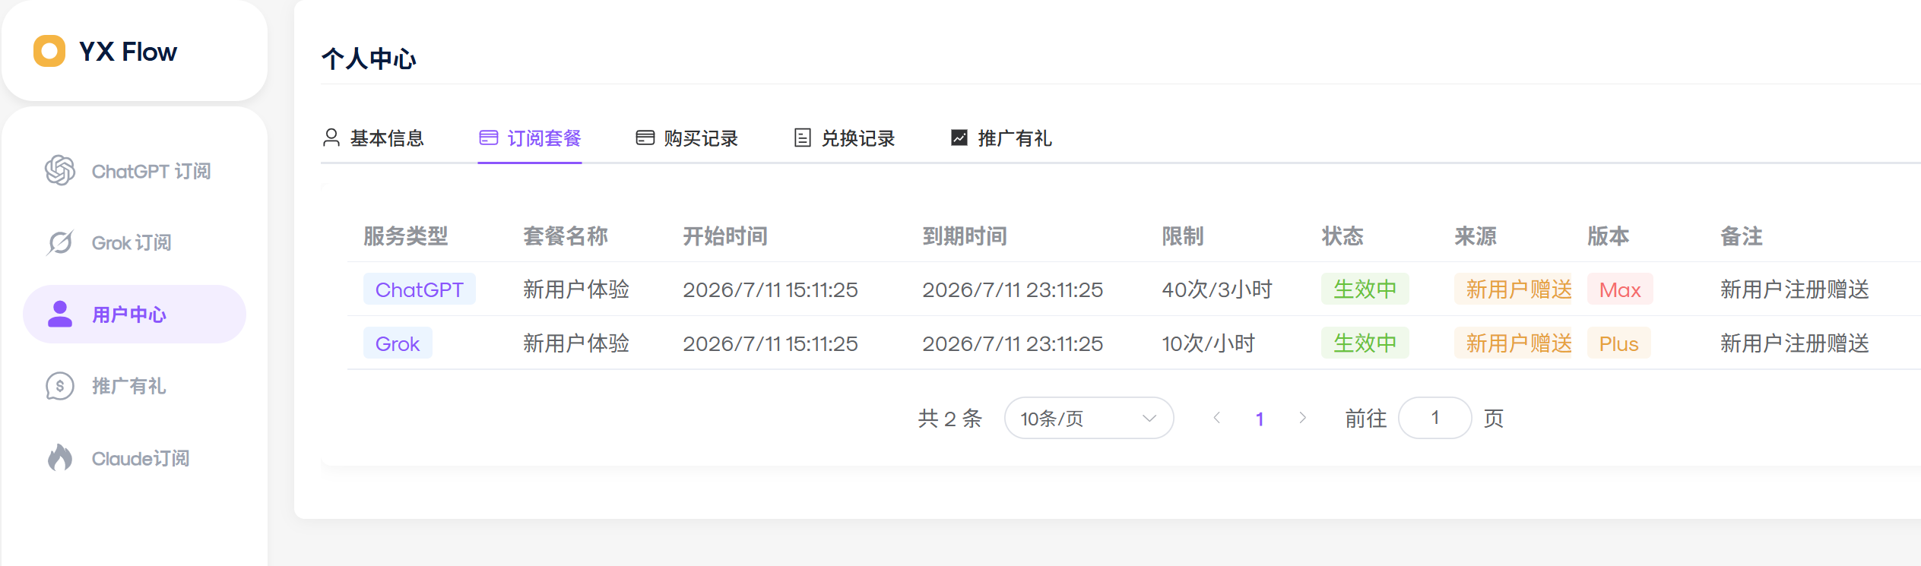This screenshot has height=566, width=1921.
Task: Click the chart icon beside 推广有礼 tab
Action: pos(959,138)
